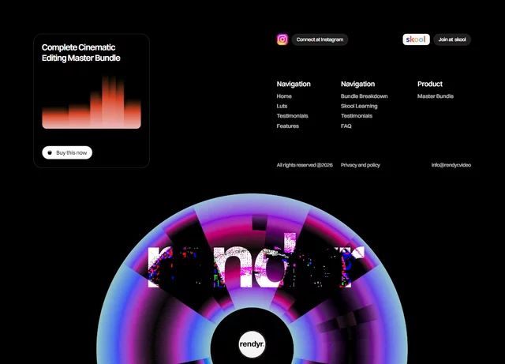Image resolution: width=505 pixels, height=364 pixels.
Task: Click the round rendyr. logo badge
Action: 252,344
